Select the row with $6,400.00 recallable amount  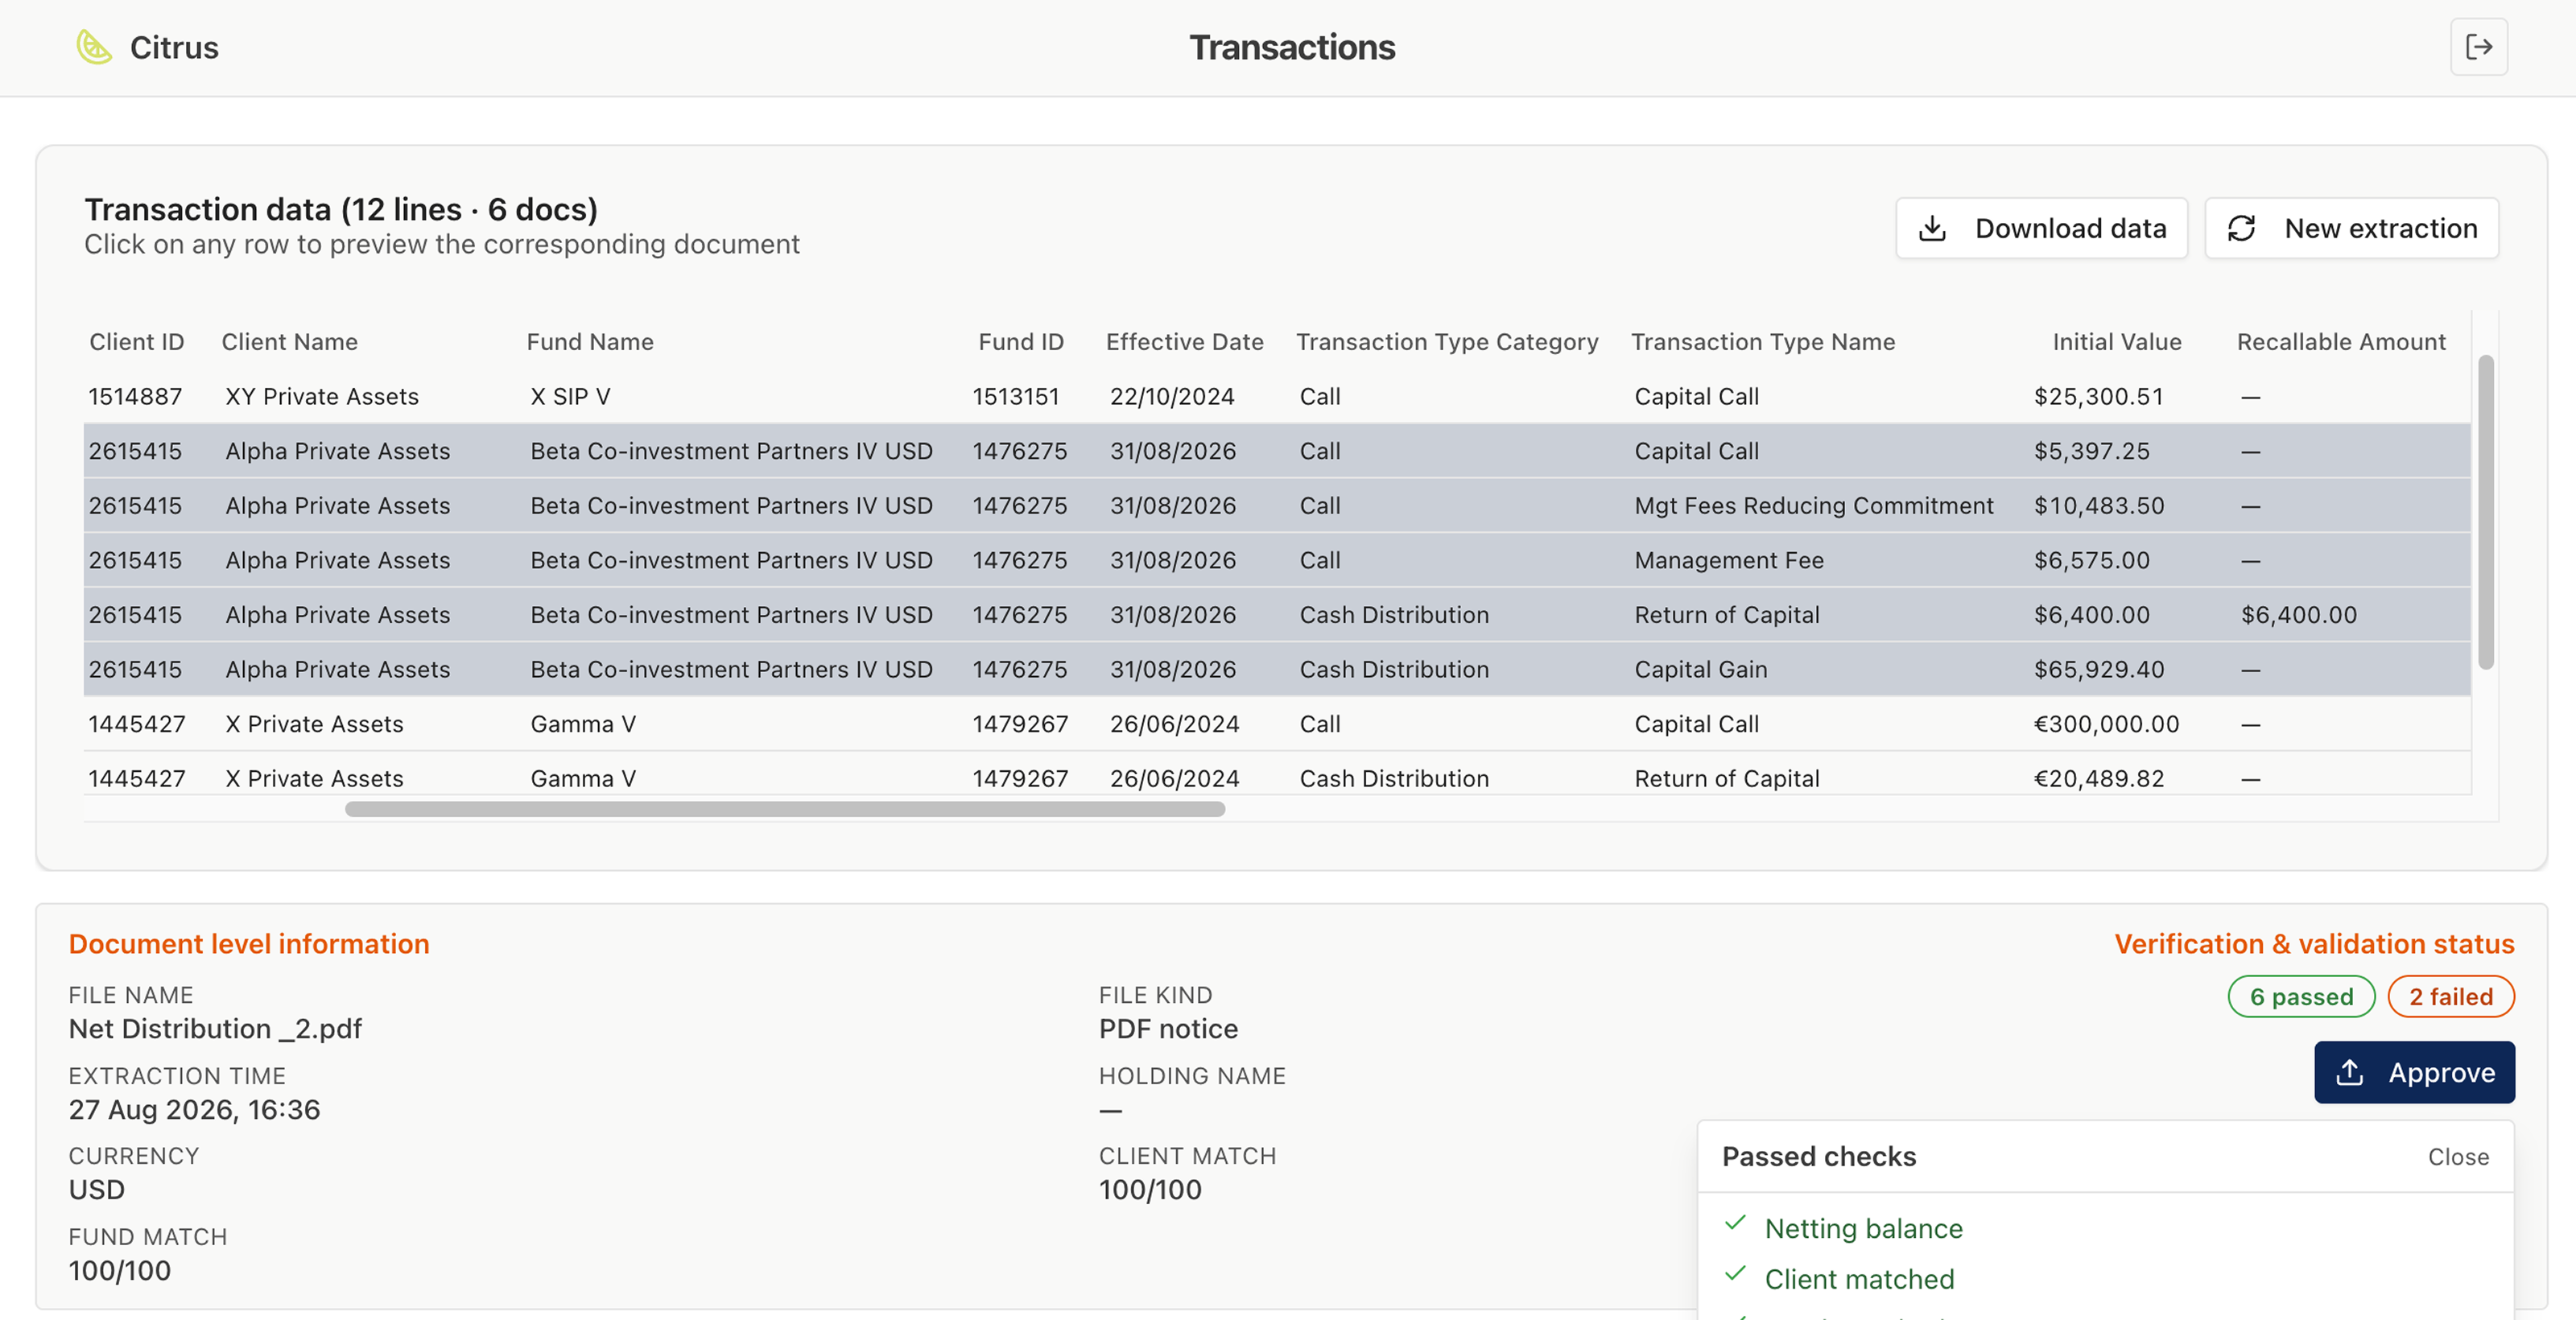coord(1277,614)
